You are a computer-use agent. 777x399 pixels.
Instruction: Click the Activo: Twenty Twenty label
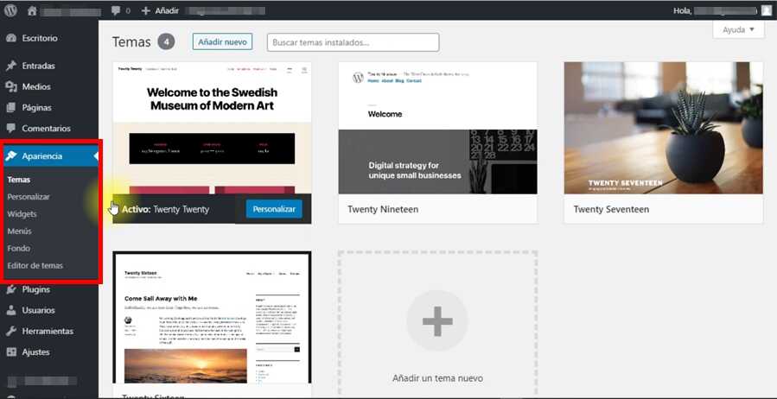click(x=165, y=209)
